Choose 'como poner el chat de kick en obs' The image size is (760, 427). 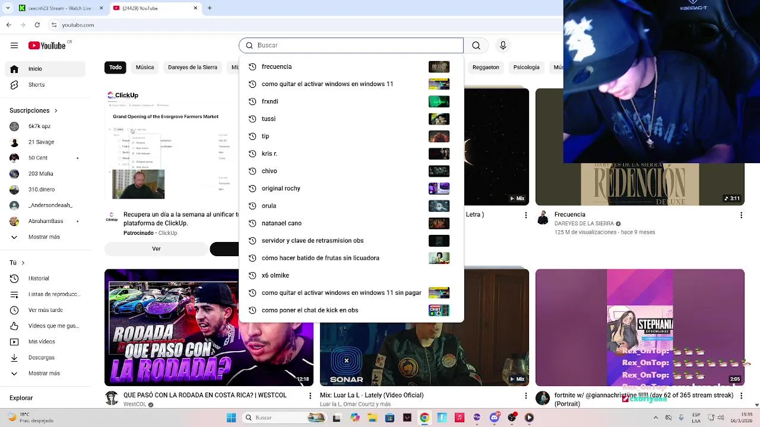pos(351,310)
